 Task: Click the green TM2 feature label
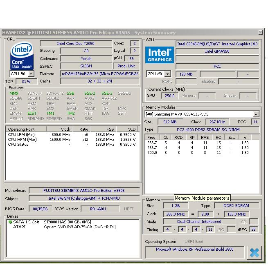(71, 114)
